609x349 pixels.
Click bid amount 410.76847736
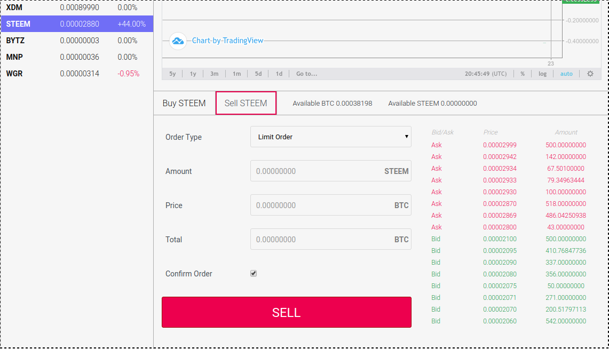[566, 250]
